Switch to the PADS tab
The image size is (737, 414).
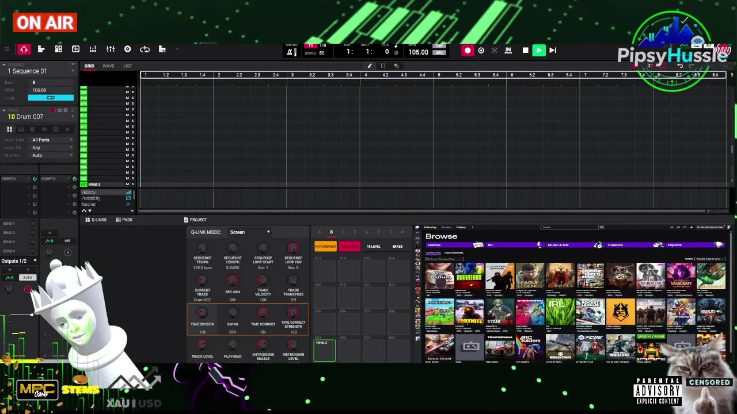[124, 220]
